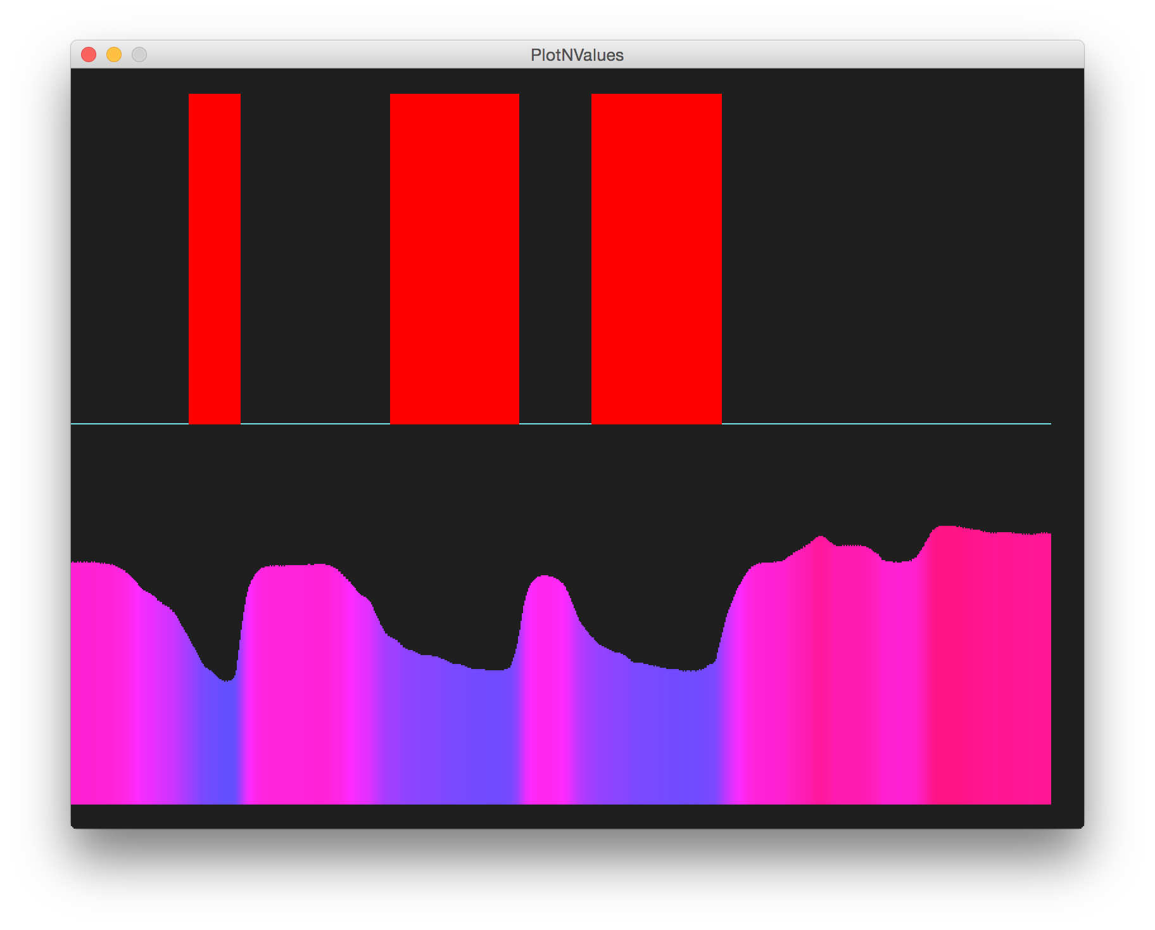Minimize the PlotNValues window

[114, 54]
